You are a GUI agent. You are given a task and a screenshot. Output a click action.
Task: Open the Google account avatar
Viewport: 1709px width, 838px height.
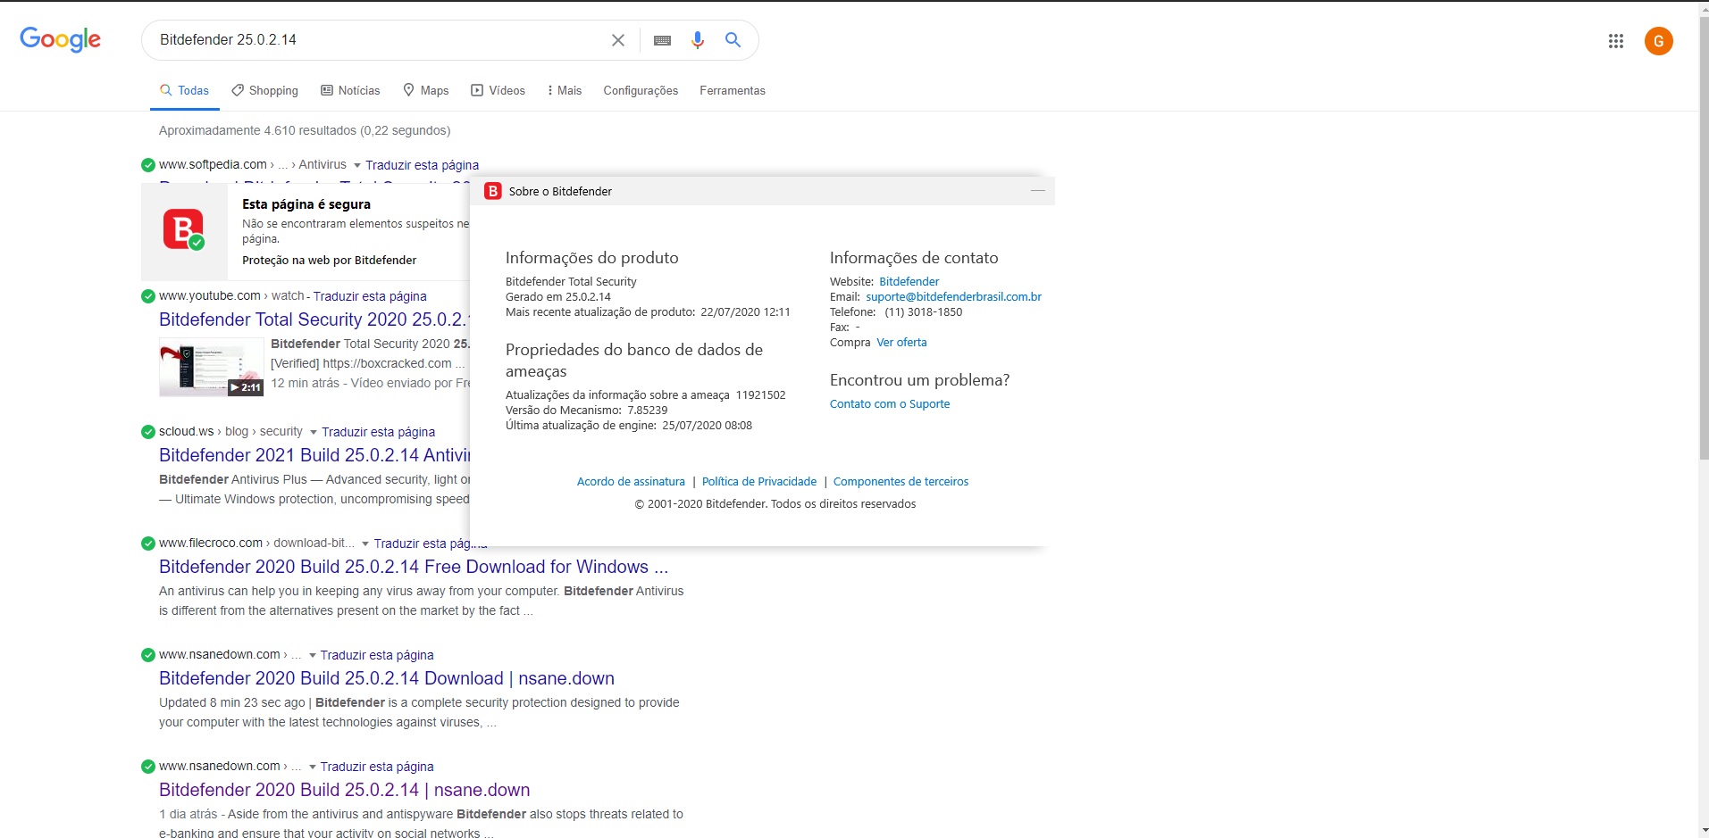pos(1658,41)
